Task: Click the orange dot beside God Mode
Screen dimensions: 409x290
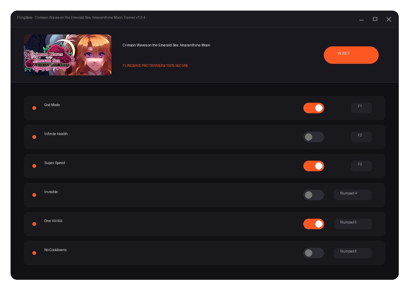Action: (34, 108)
